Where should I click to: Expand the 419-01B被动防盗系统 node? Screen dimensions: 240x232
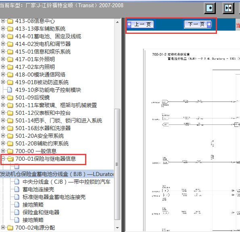[3, 82]
